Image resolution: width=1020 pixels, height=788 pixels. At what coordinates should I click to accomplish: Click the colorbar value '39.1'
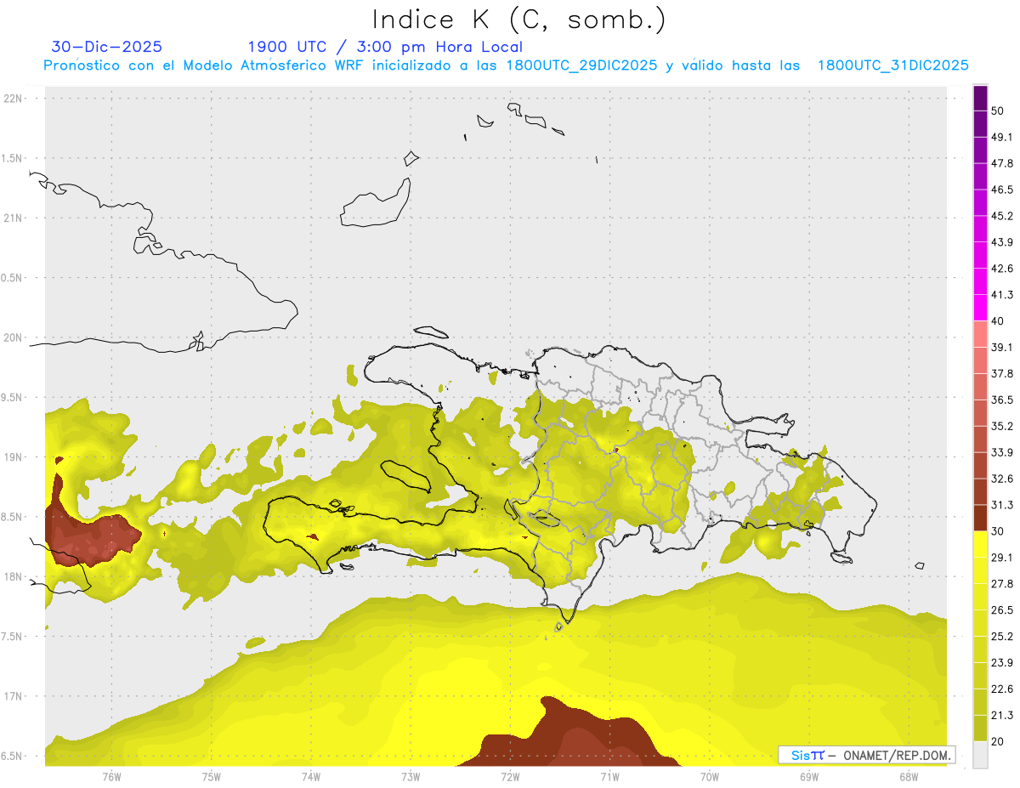(x=1002, y=347)
